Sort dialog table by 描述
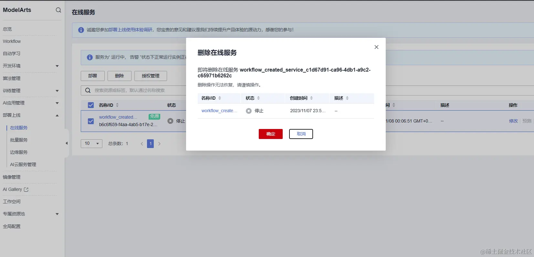The image size is (534, 257). [x=347, y=98]
